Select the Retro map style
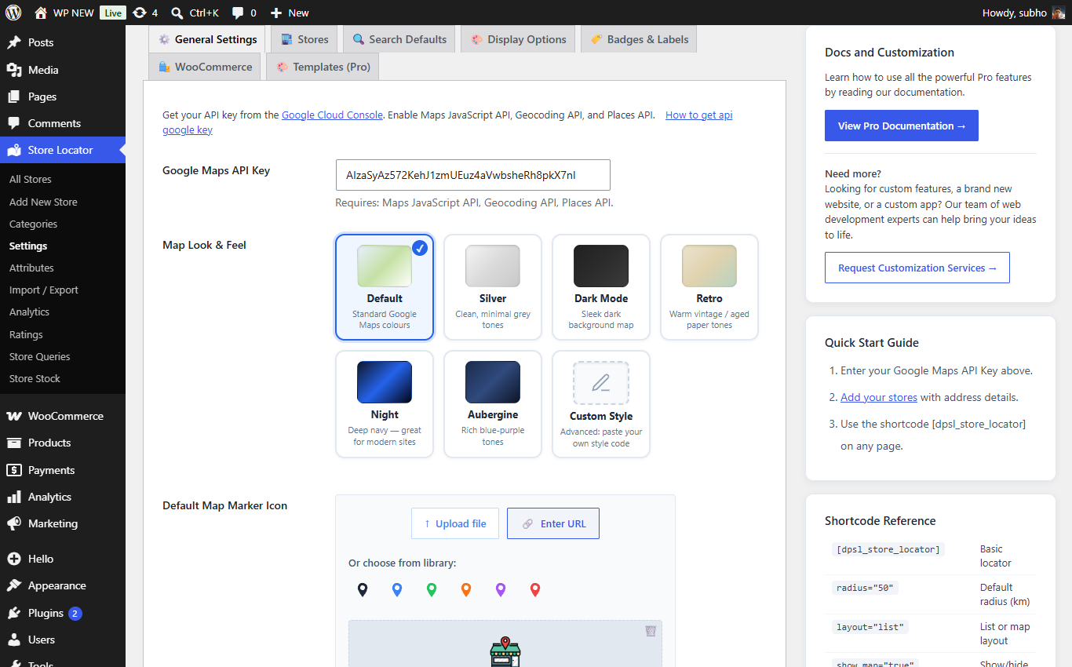 [709, 287]
